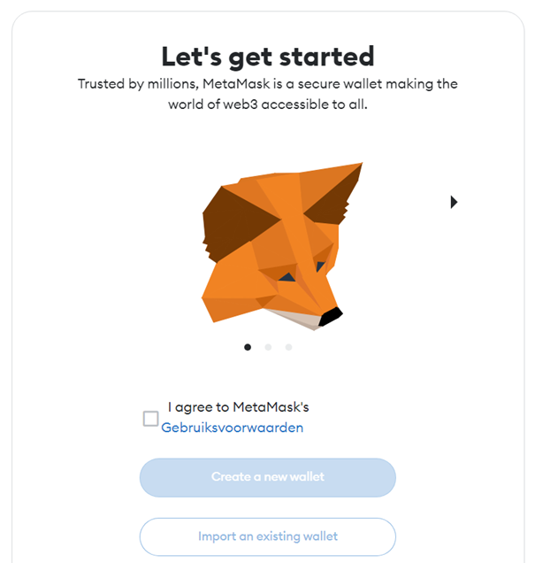Screen dimensions: 535x563
Task: Click the fox's pointed right ear
Action: tap(333, 196)
